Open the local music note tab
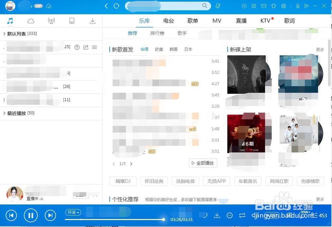Viewport: 332px width, 227px height. (10, 21)
